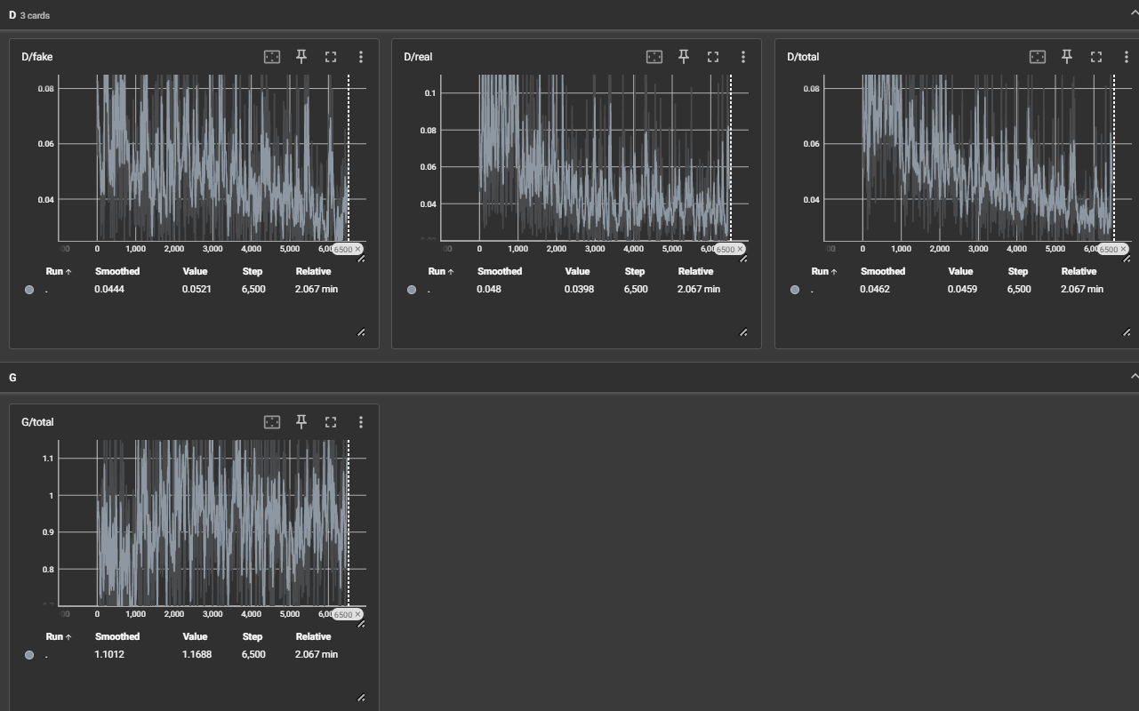
Task: Open more options menu for D/fake
Action: click(360, 57)
